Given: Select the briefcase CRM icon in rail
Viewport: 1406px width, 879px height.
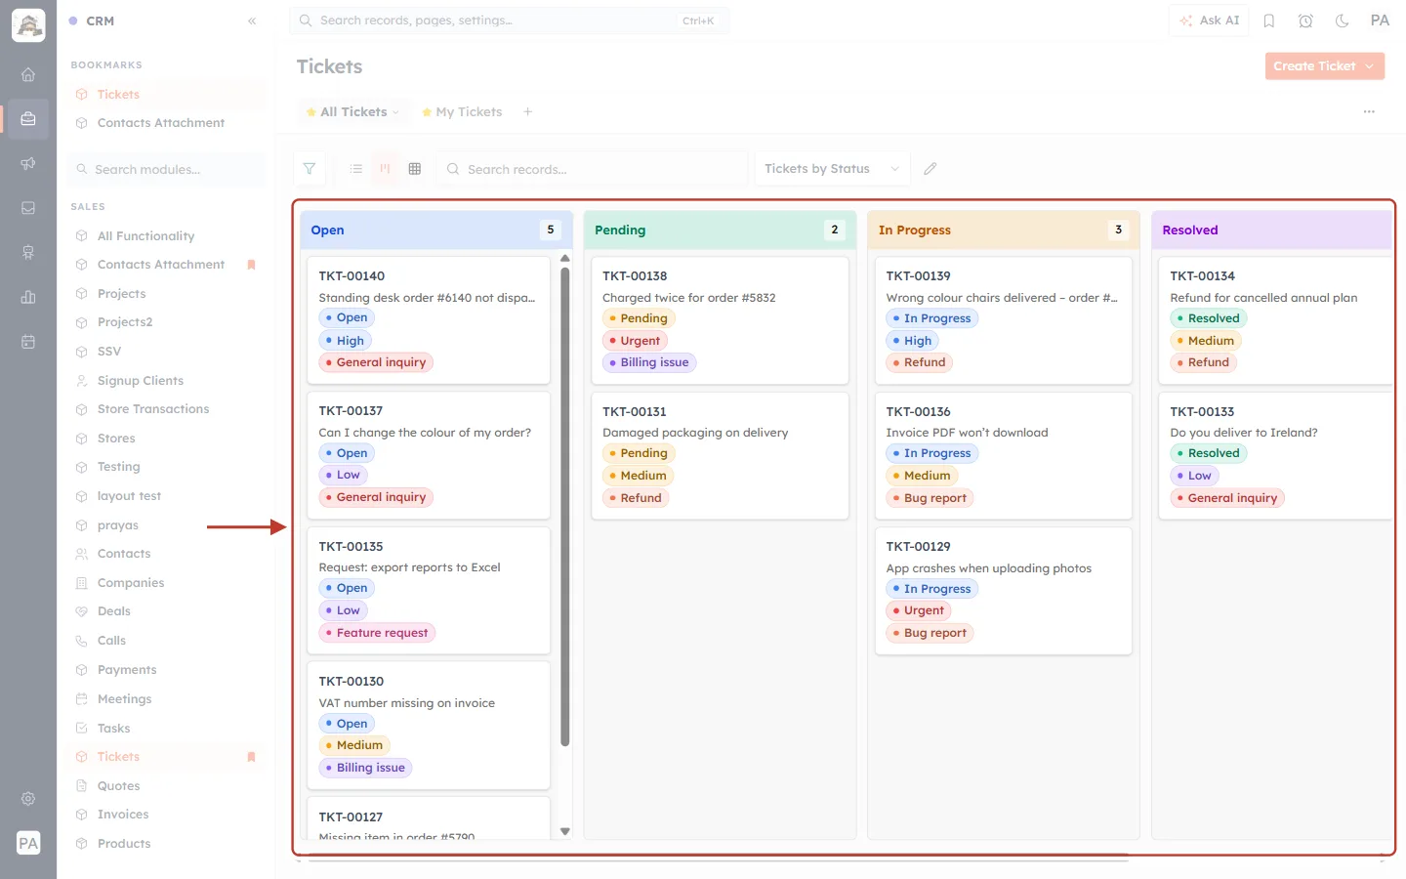Looking at the screenshot, I should coord(28,119).
